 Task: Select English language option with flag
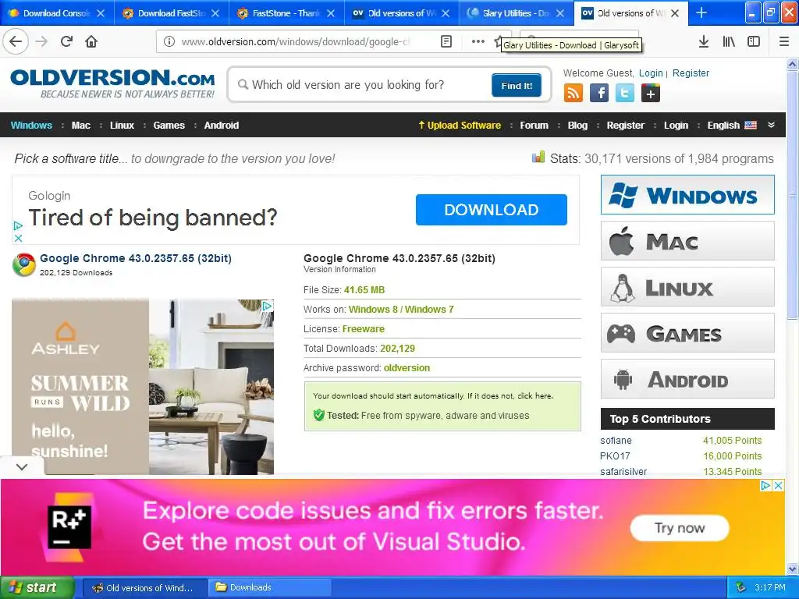coord(732,126)
